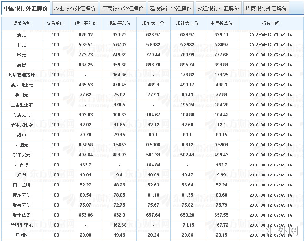Open the 农业银行外汇牌价 tab
This screenshot has width=305, height=241.
75,9
